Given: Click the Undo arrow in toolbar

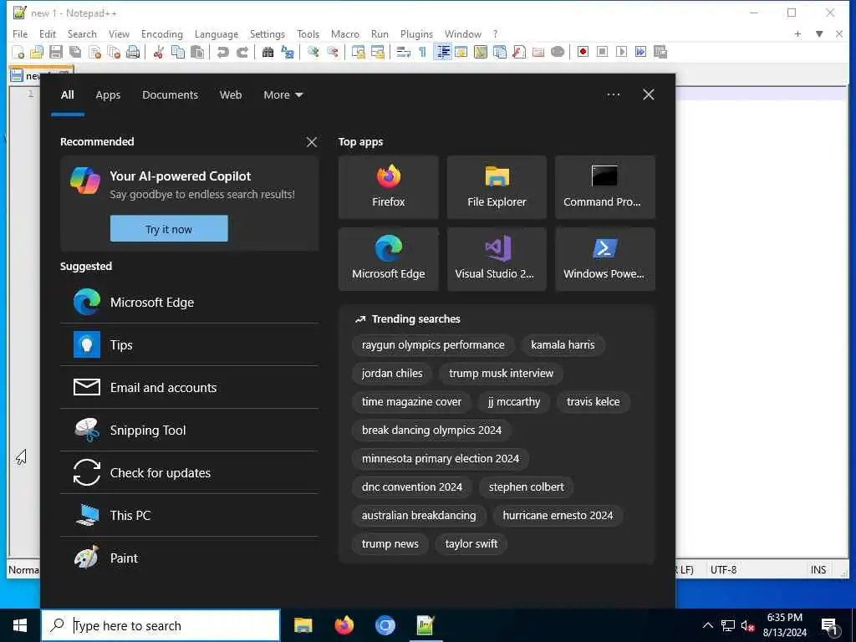Looking at the screenshot, I should pyautogui.click(x=222, y=52).
